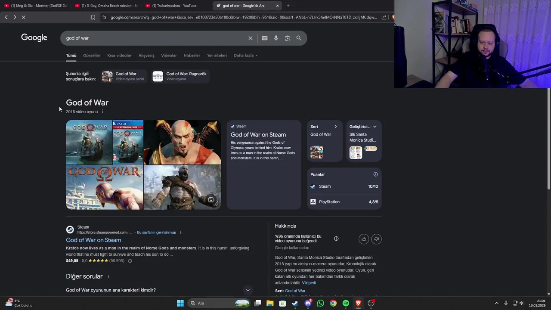The width and height of the screenshot is (551, 310).
Task: Expand the Geliştirici developer card
Action: click(x=375, y=127)
